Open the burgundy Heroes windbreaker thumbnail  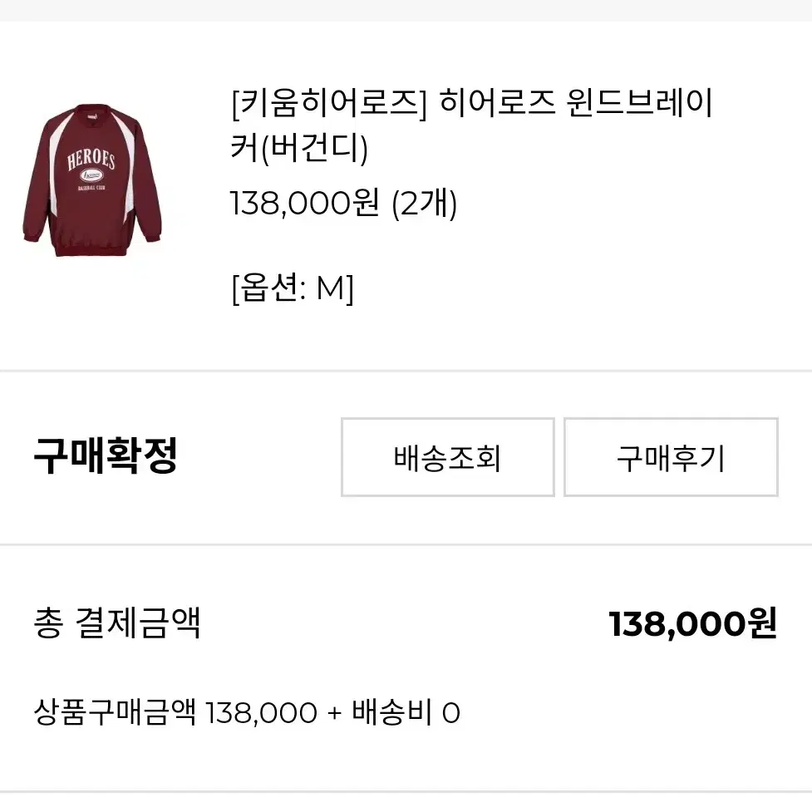coord(92,180)
